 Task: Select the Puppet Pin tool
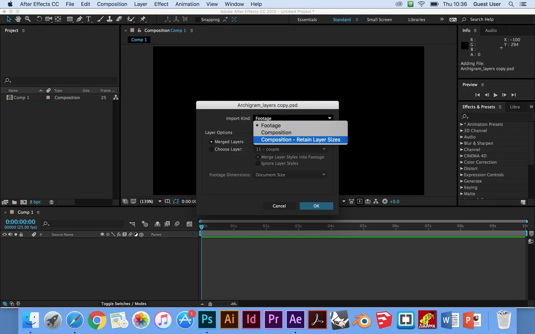143,19
